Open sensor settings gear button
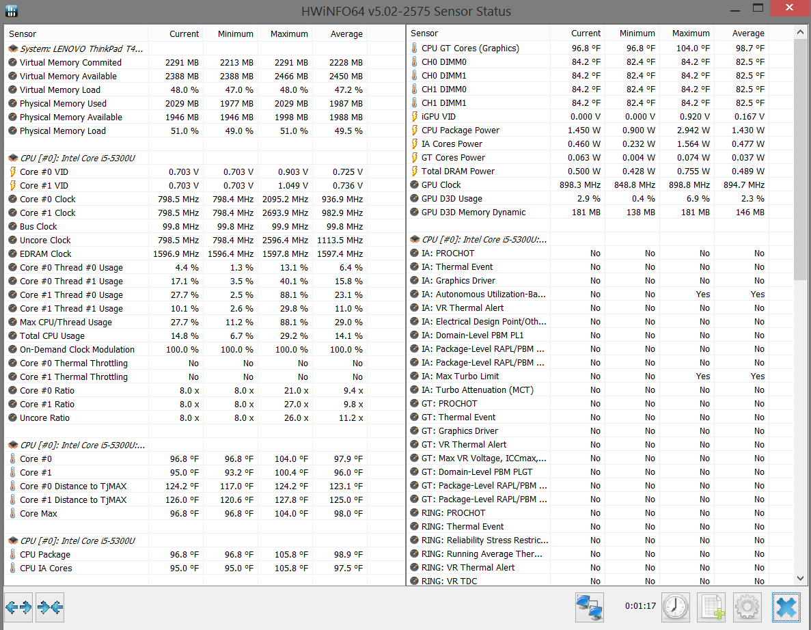 (747, 607)
